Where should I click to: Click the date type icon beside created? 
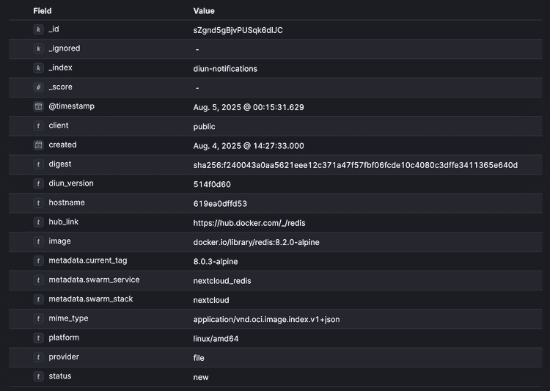pos(38,145)
